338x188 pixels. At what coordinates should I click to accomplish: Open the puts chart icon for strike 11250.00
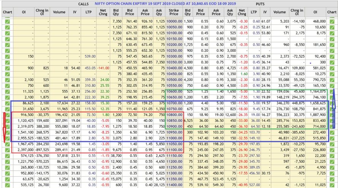point(332,167)
